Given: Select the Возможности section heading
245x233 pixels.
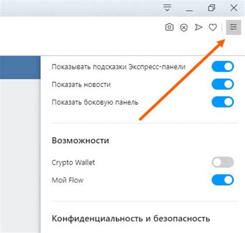Looking at the screenshot, I should click(x=81, y=141).
